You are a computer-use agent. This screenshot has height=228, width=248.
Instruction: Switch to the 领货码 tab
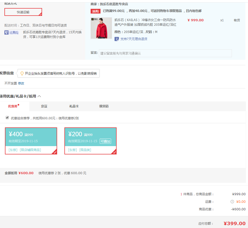104,106
